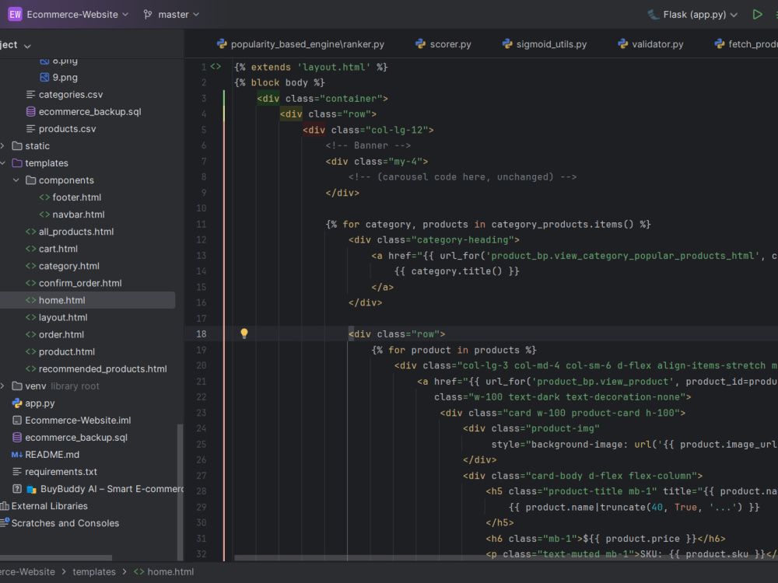Switch to the fetch_prod tab
The width and height of the screenshot is (778, 583).
(x=746, y=44)
